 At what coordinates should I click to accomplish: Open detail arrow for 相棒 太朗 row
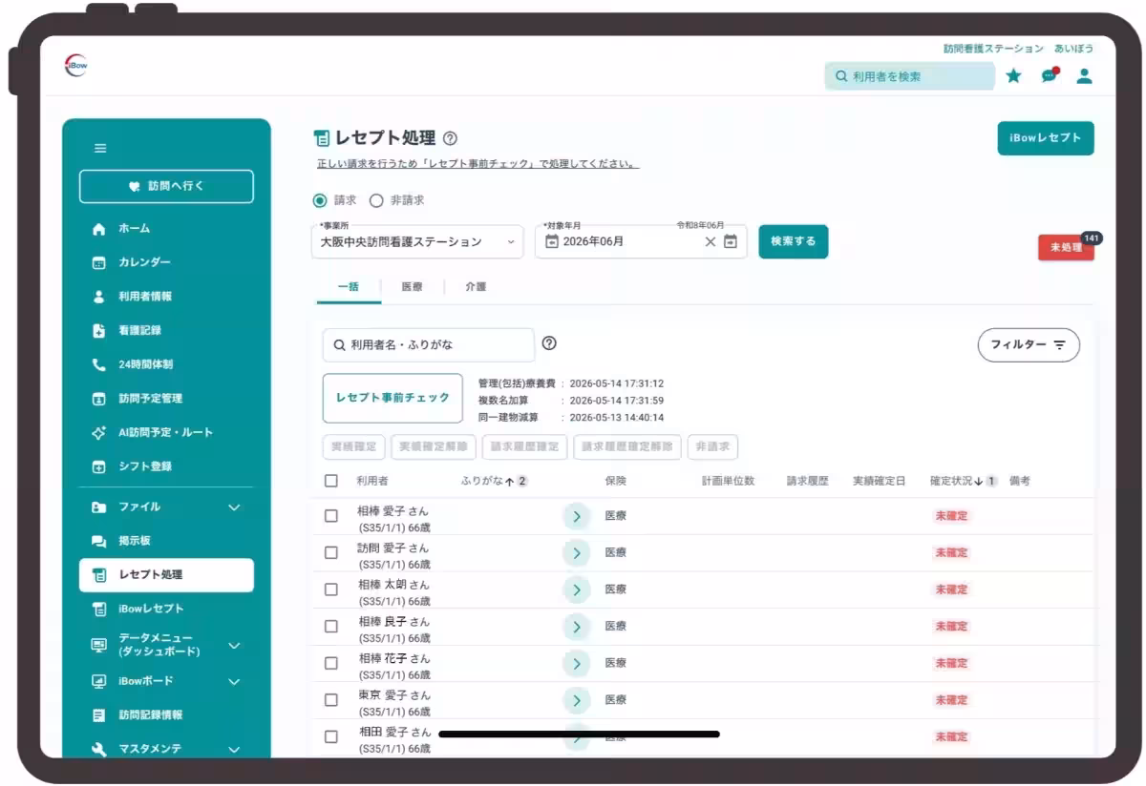point(576,589)
